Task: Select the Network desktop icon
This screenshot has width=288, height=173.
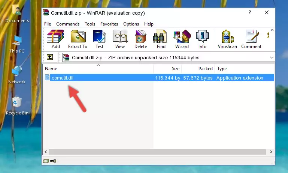Action: (x=17, y=75)
